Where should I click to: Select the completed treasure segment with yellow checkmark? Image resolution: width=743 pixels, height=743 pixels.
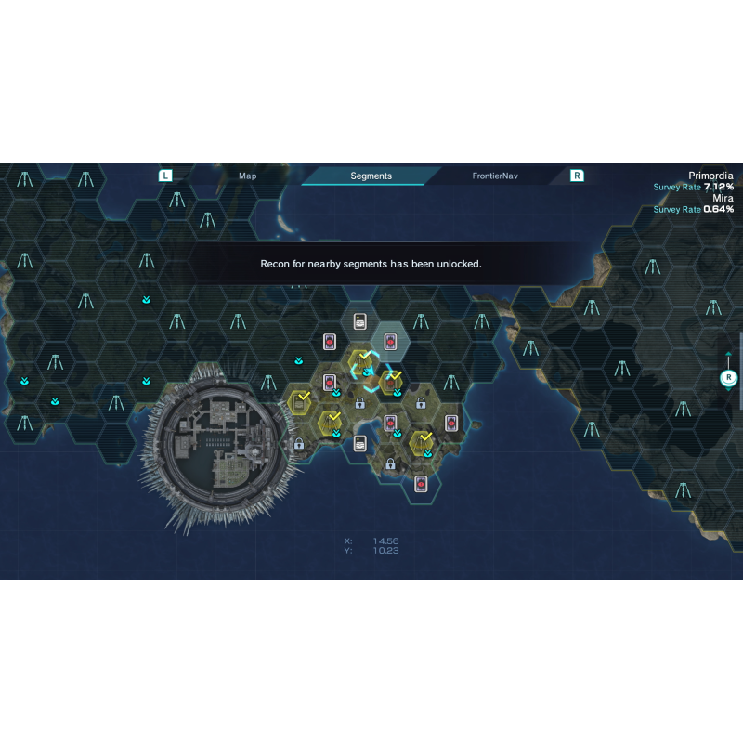coord(299,402)
